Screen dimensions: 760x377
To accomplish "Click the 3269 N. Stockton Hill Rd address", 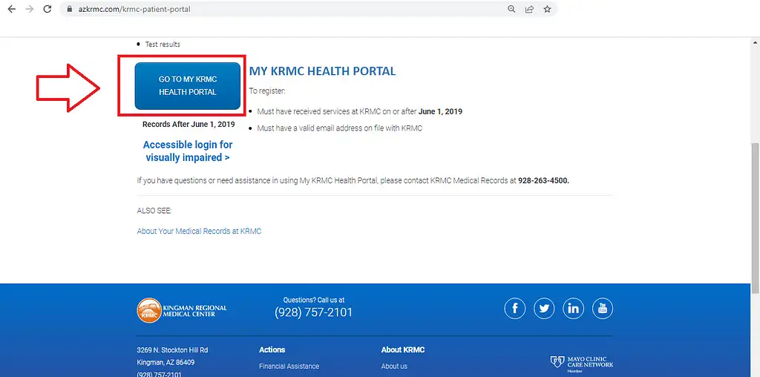I will 172,350.
